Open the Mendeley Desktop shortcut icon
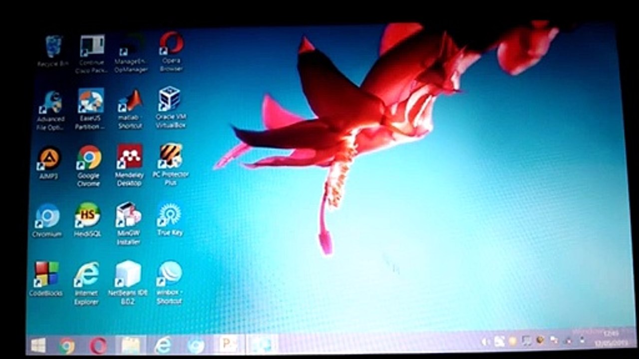 click(129, 166)
